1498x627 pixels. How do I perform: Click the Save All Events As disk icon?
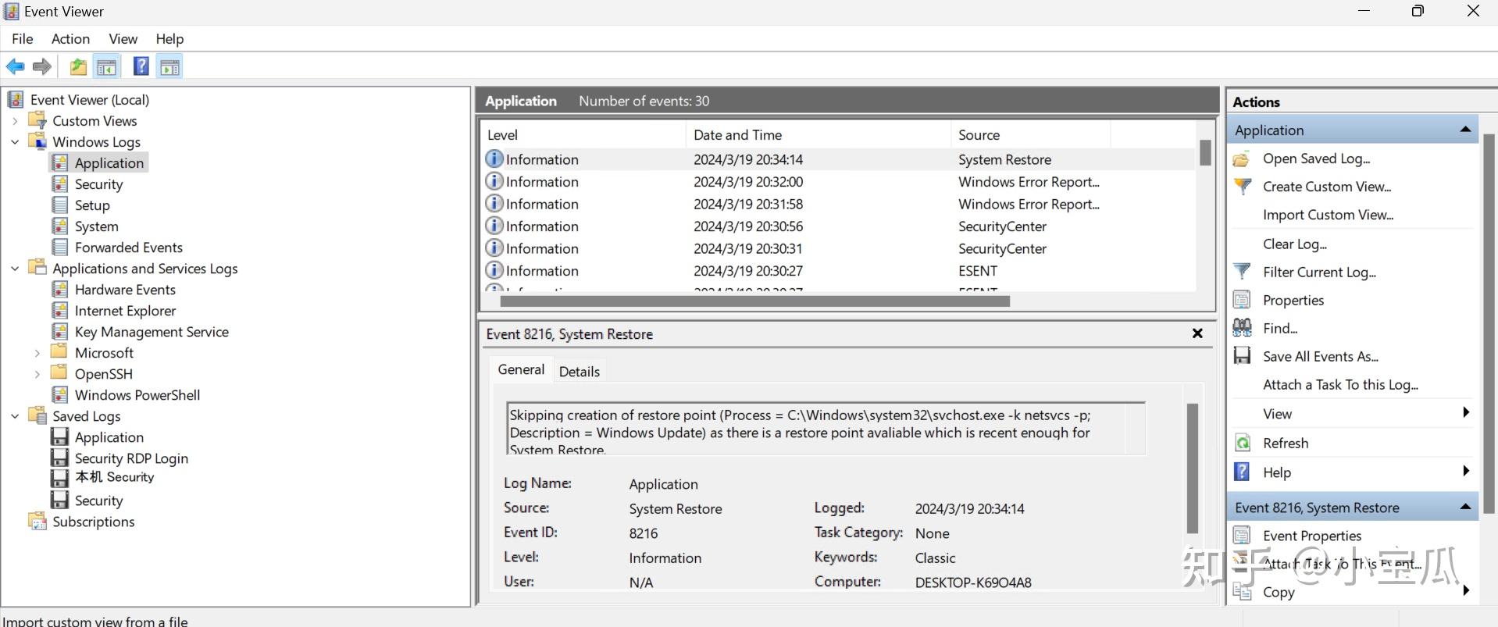tap(1242, 356)
